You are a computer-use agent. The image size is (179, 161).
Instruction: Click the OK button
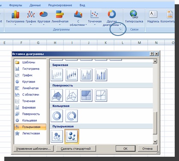click(125, 149)
